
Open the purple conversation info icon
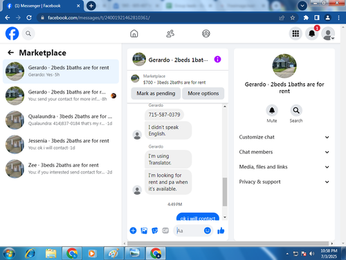pyautogui.click(x=217, y=60)
